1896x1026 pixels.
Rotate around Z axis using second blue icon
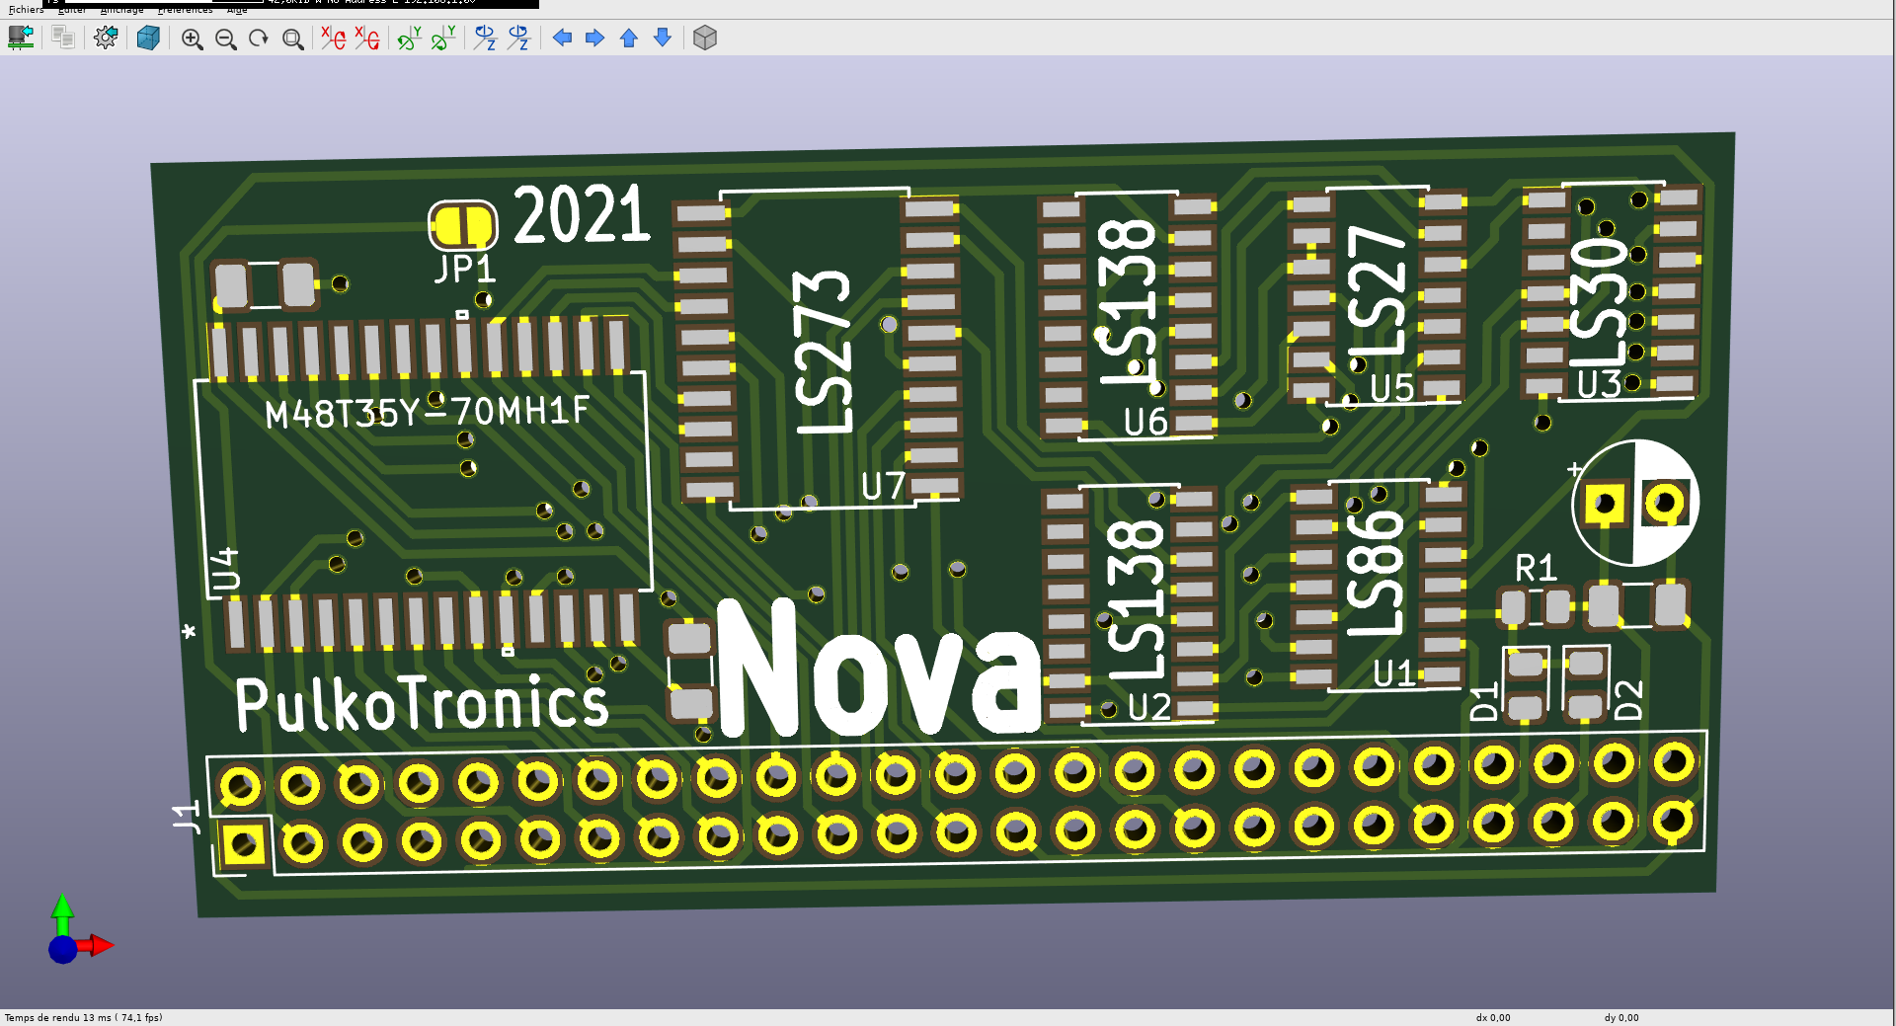(518, 39)
